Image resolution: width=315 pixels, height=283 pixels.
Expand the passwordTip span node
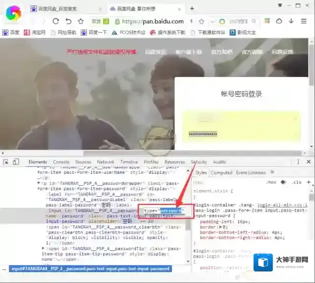[x=42, y=248]
